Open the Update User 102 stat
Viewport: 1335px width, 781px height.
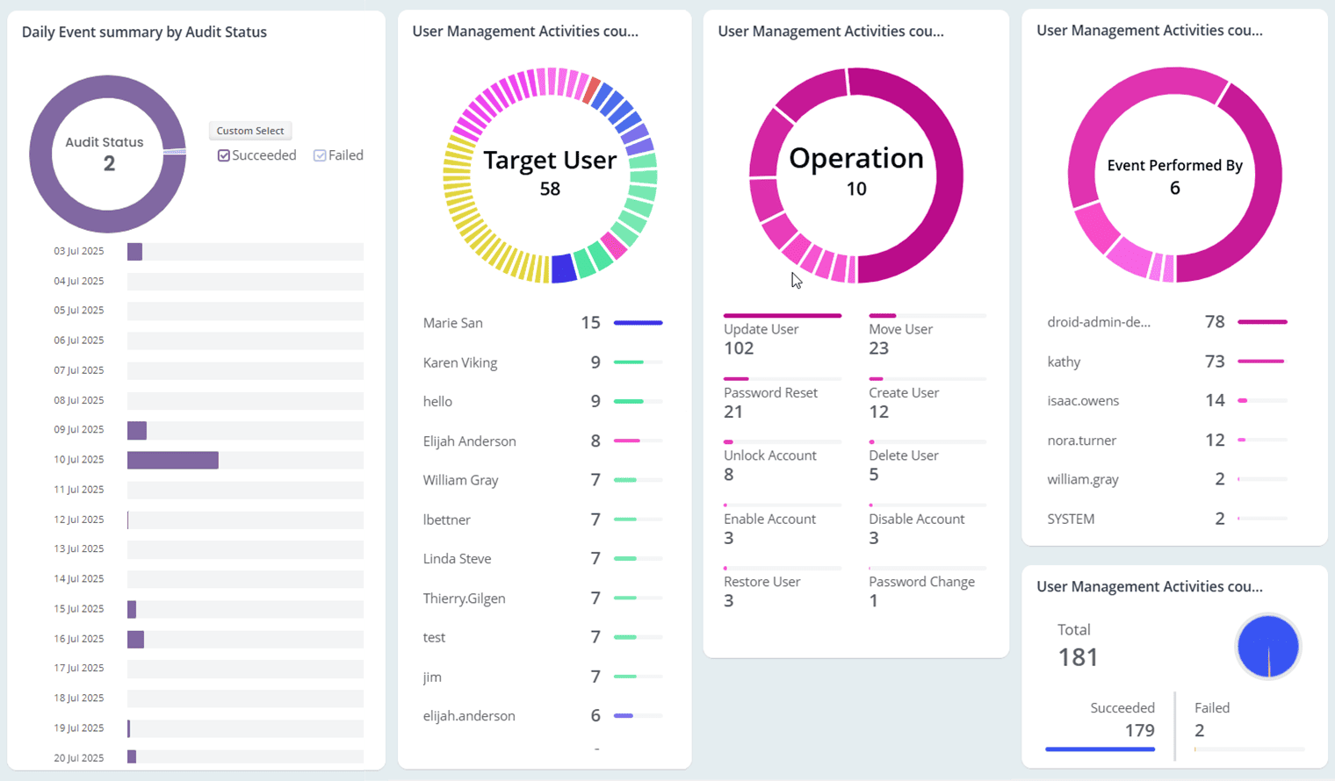(761, 338)
